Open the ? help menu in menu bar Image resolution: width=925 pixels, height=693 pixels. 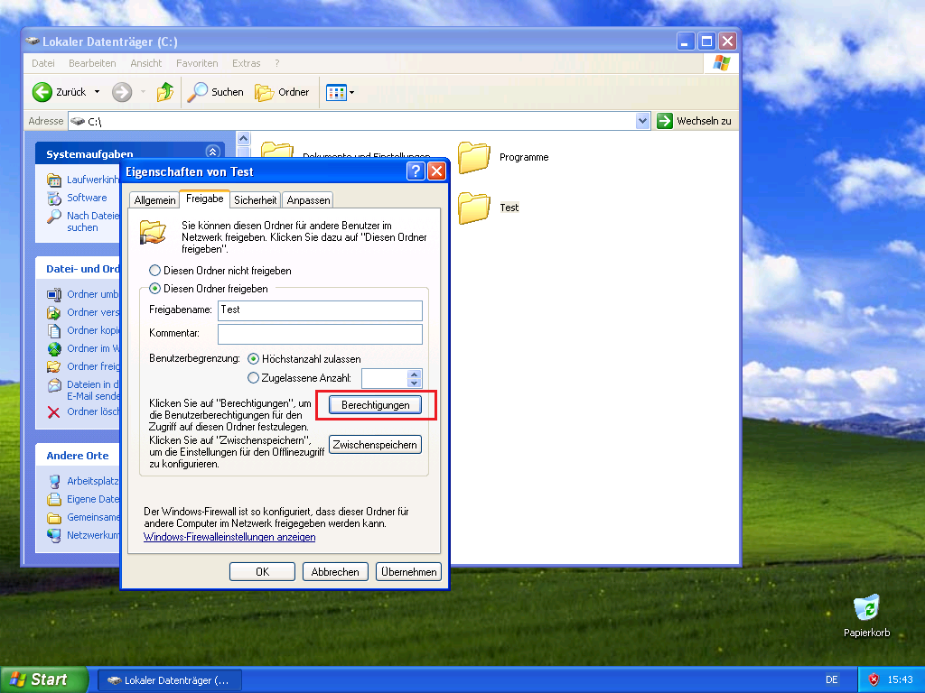tap(277, 63)
